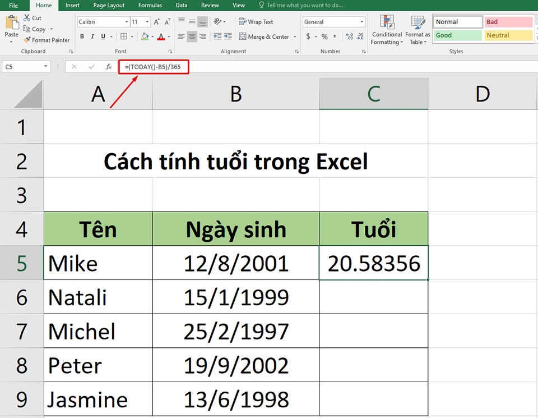Select the Center alignment icon
The height and width of the screenshot is (418, 538).
pyautogui.click(x=191, y=36)
